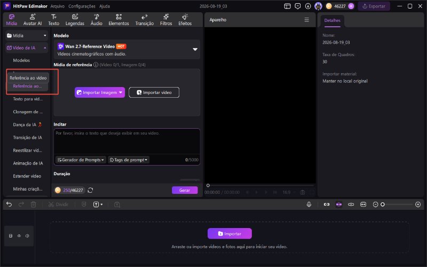Open the Arquivo menu

58,6
